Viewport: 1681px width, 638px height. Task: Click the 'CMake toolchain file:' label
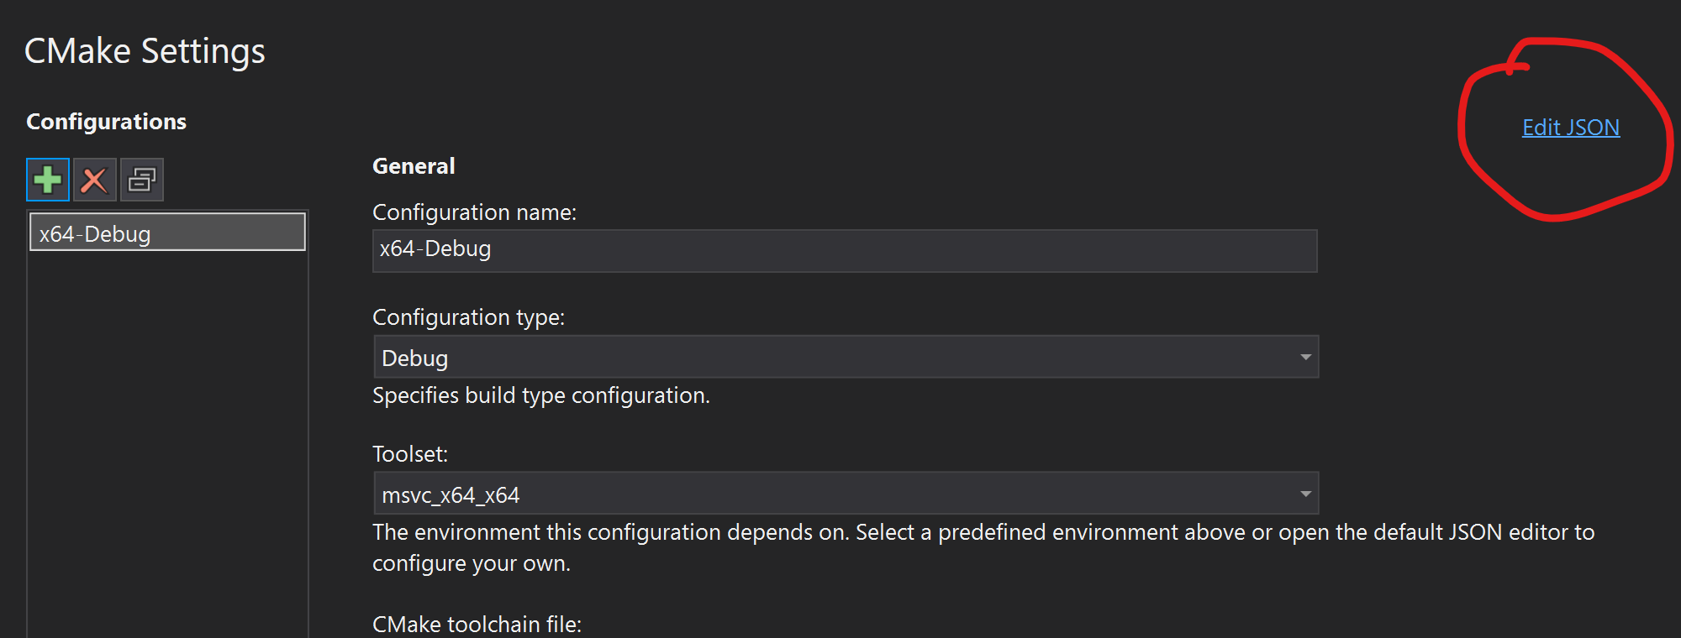click(477, 625)
